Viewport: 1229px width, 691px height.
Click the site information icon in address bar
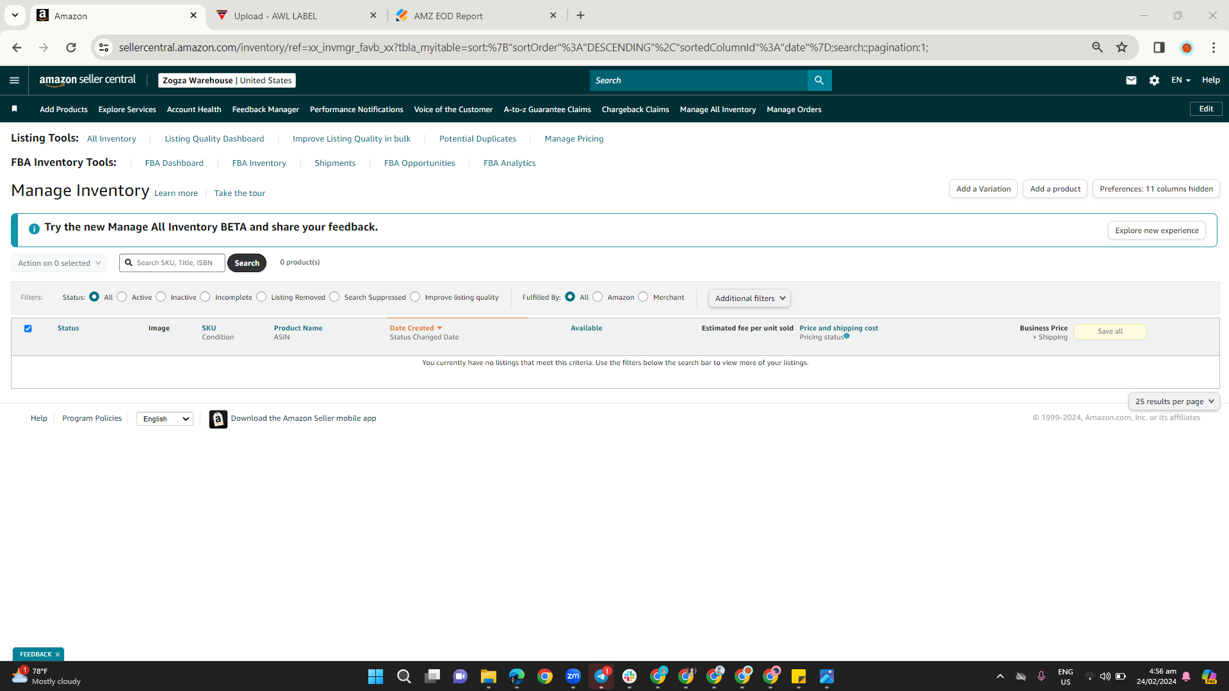click(104, 47)
